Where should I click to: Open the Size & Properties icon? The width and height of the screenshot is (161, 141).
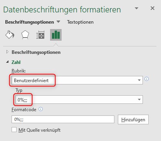pos(40,35)
